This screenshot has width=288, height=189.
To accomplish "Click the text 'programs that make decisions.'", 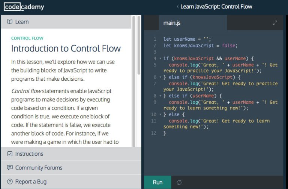I will [48, 79].
